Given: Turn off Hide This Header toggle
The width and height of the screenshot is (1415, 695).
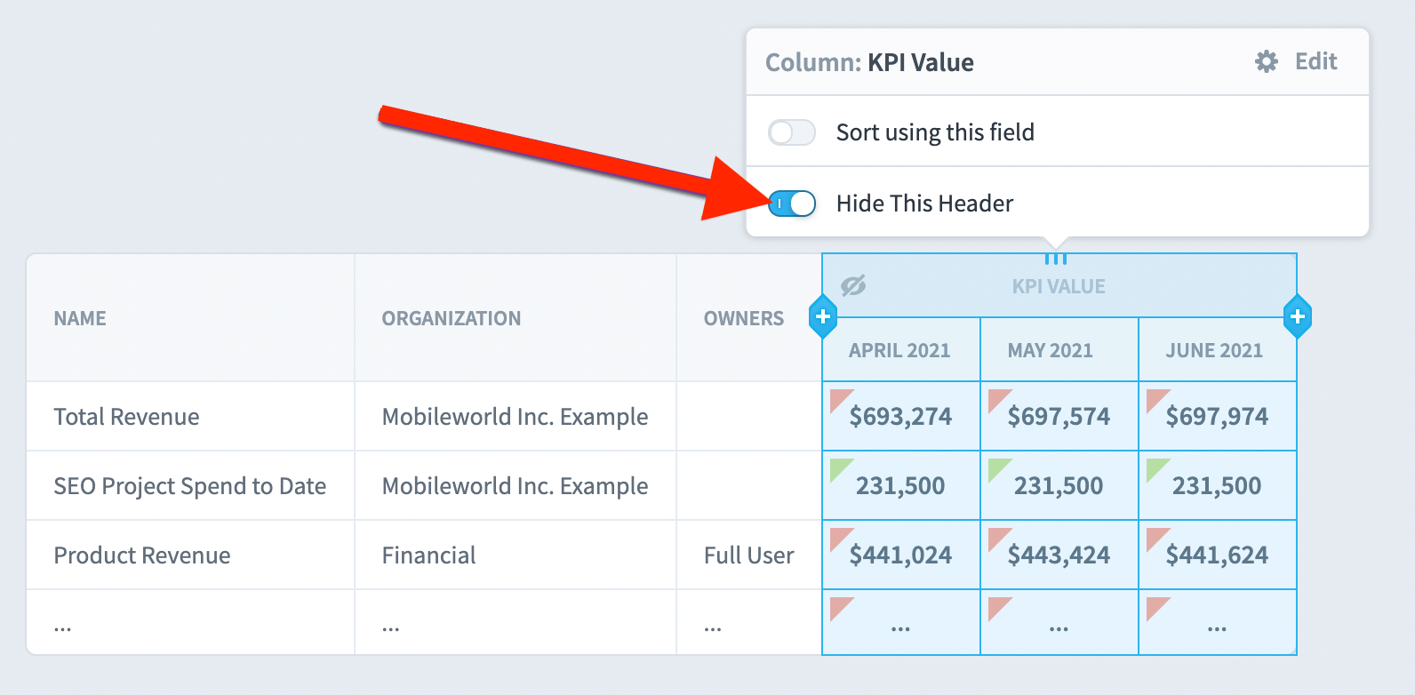Looking at the screenshot, I should tap(792, 204).
